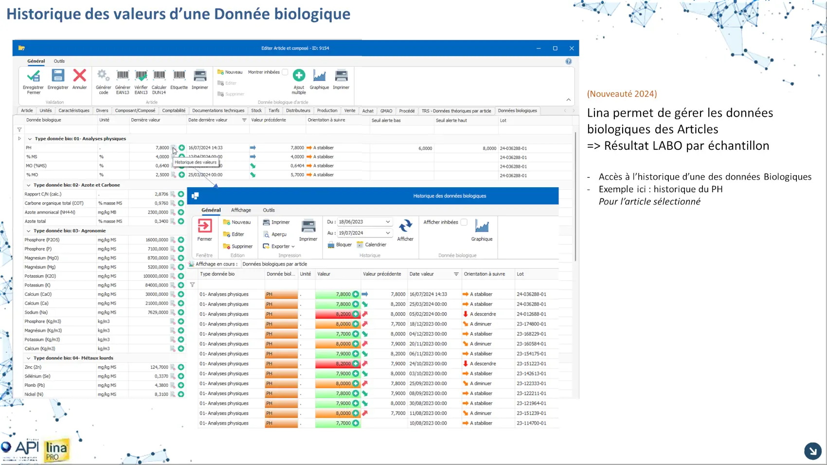The height and width of the screenshot is (465, 827).
Task: Click the Calendrier icon
Action: (x=360, y=245)
